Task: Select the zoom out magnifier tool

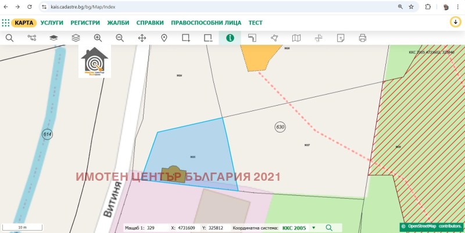Action: [120, 38]
